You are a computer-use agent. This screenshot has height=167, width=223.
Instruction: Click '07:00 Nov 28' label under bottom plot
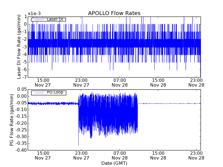(120, 156)
